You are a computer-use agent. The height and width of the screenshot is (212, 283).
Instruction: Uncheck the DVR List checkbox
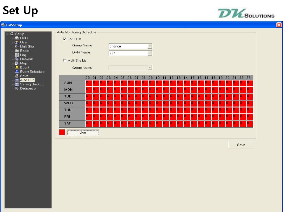pos(64,39)
